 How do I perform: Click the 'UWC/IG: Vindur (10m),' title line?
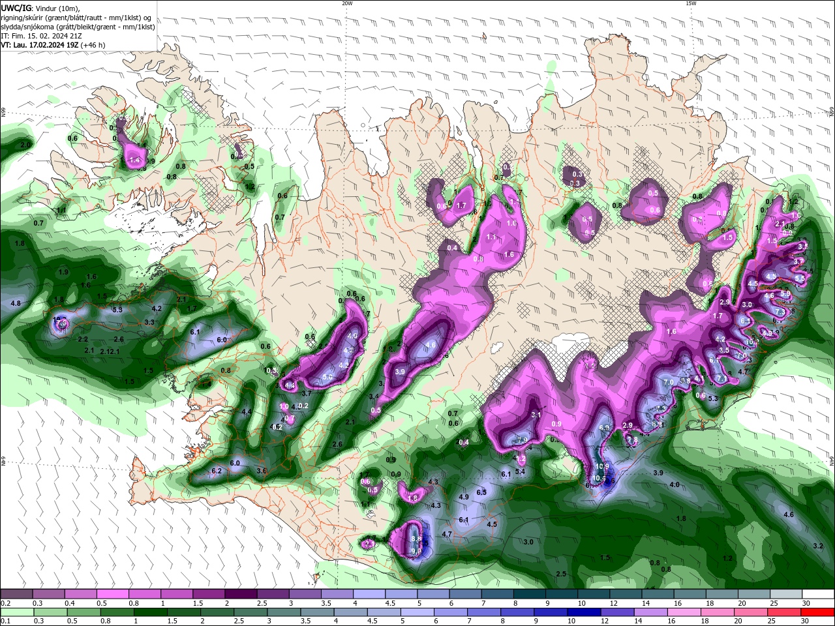40,7
